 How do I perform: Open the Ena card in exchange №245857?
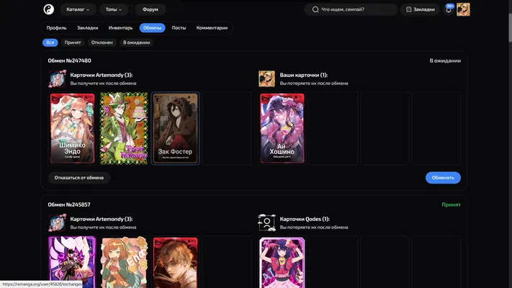124,262
